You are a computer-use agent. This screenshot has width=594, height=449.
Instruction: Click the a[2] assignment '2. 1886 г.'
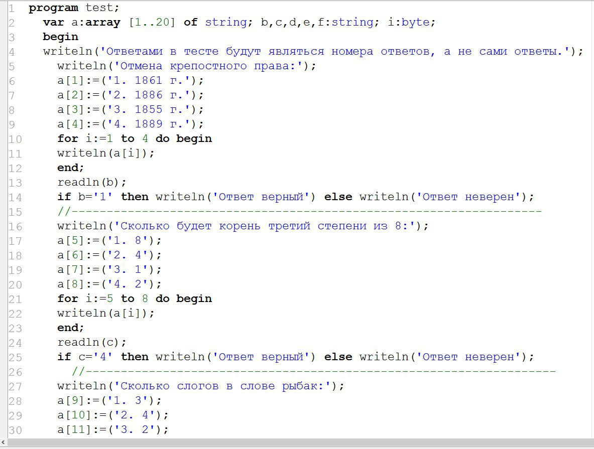(x=131, y=95)
